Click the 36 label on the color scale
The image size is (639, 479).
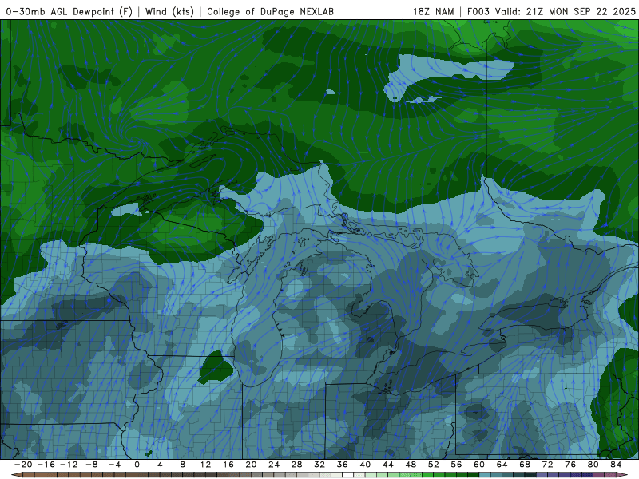click(343, 465)
